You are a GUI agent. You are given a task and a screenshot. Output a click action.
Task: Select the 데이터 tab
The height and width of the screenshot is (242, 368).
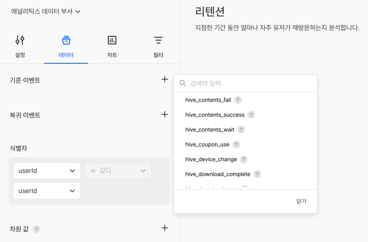click(x=66, y=46)
